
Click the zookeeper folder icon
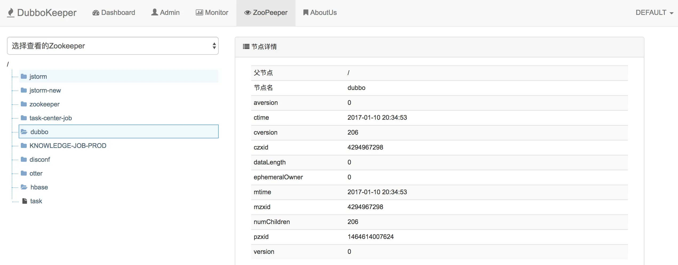click(24, 104)
